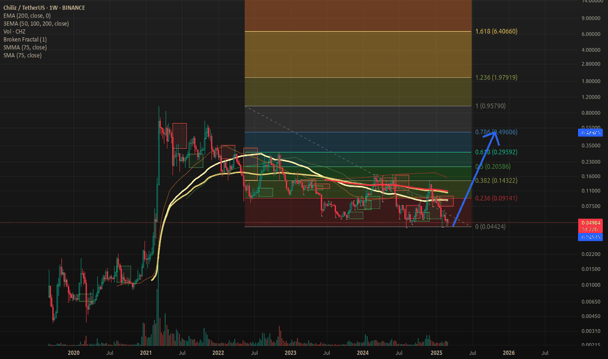The image size is (608, 359).
Task: Click the 2026 label on time axis
Action: (x=509, y=352)
